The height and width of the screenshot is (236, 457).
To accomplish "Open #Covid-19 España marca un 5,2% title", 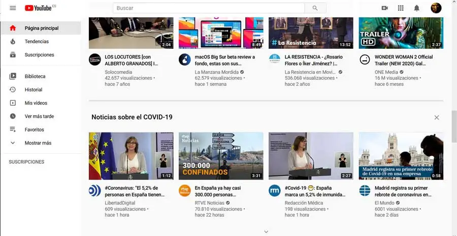I will click(x=315, y=191).
